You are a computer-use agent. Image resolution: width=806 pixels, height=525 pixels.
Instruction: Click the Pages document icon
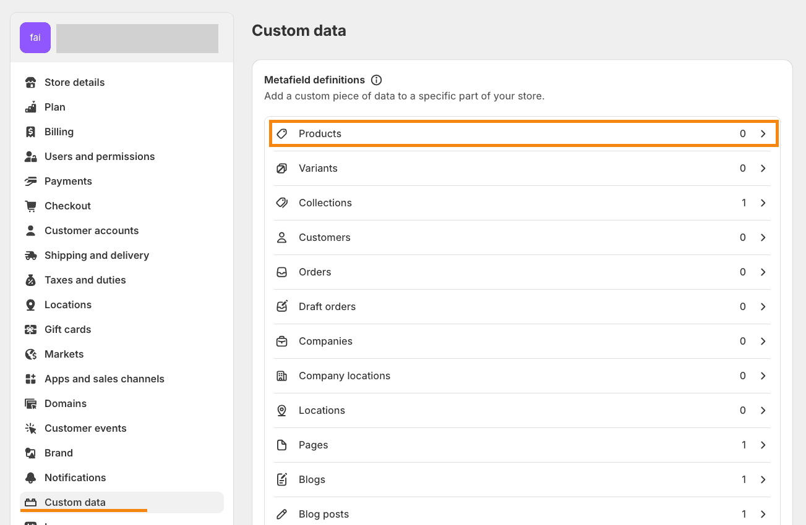[282, 445]
